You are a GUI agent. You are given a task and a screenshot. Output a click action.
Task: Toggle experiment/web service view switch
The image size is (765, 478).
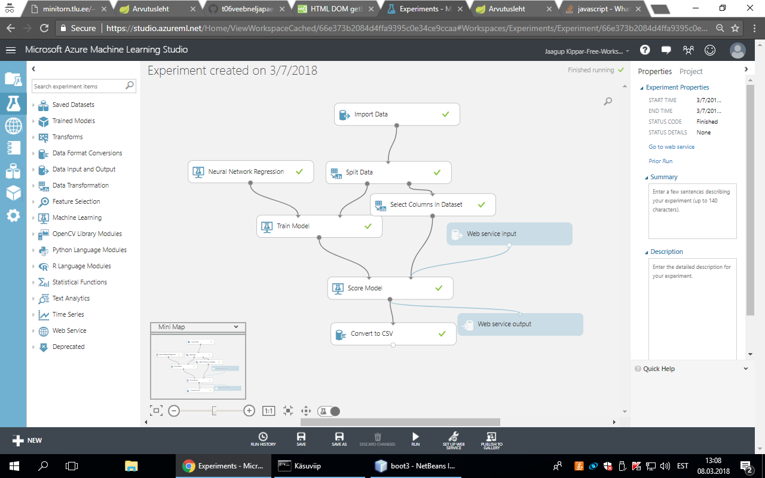click(329, 410)
